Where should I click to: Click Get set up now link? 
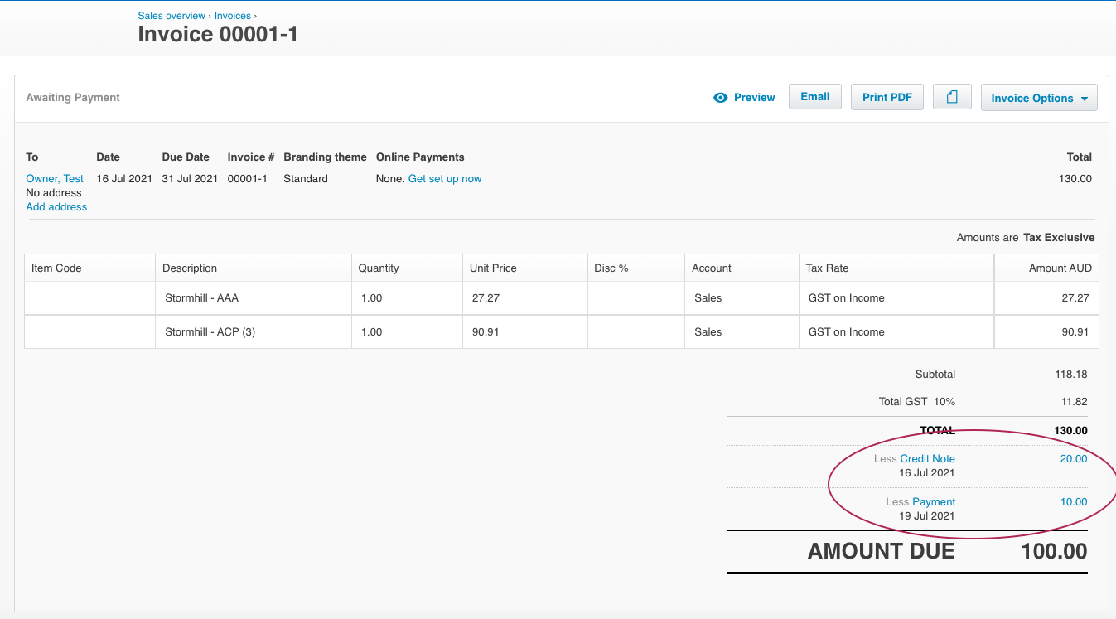[444, 178]
